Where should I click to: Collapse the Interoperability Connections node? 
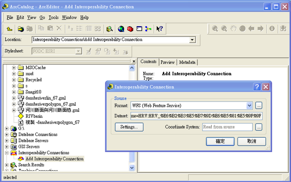pyautogui.click(x=7, y=153)
